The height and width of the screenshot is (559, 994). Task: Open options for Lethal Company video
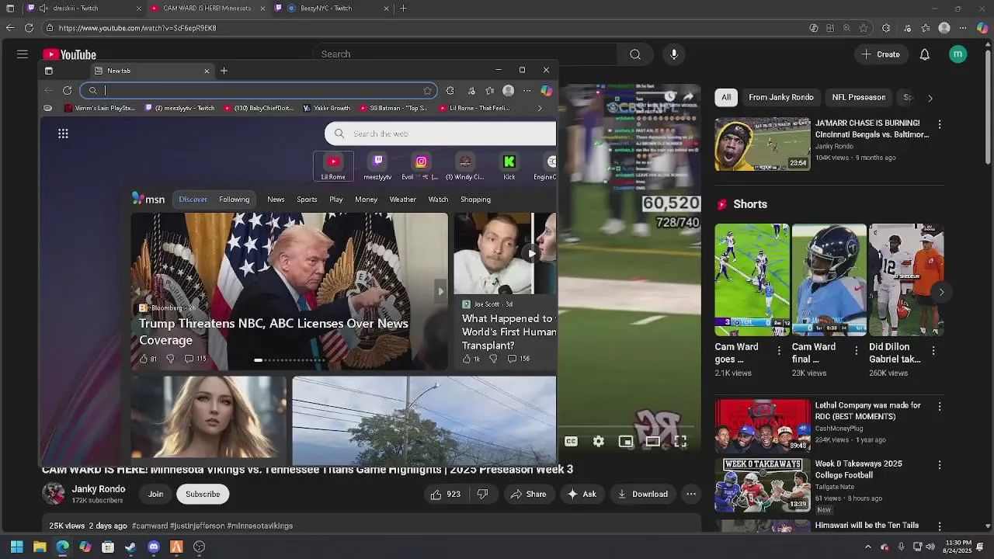tap(940, 407)
